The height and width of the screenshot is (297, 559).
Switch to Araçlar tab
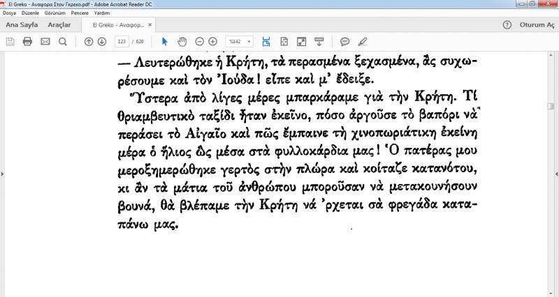tap(59, 25)
